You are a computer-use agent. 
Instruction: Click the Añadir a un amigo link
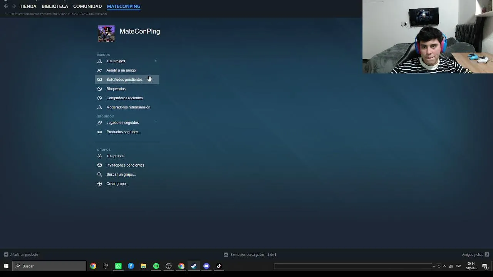point(121,70)
